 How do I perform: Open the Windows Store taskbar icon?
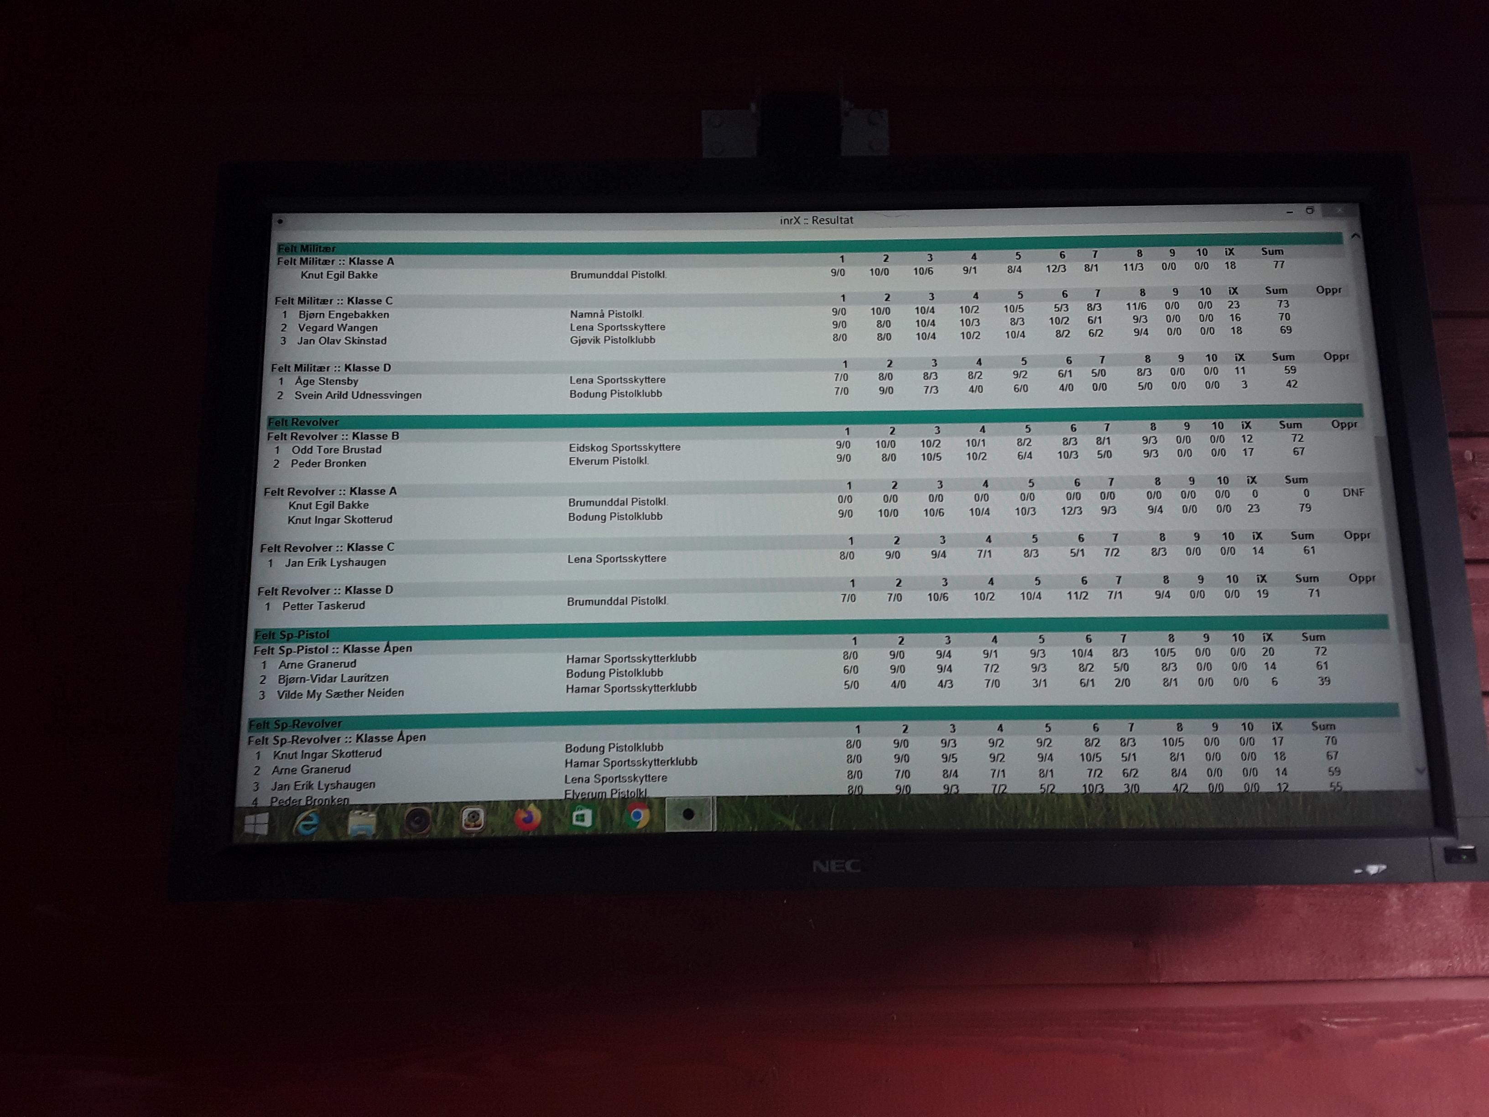[x=582, y=817]
